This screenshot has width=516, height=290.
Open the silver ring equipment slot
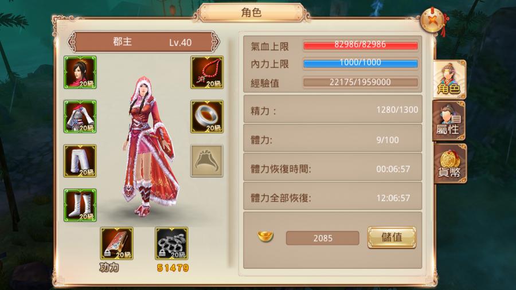tap(206, 117)
